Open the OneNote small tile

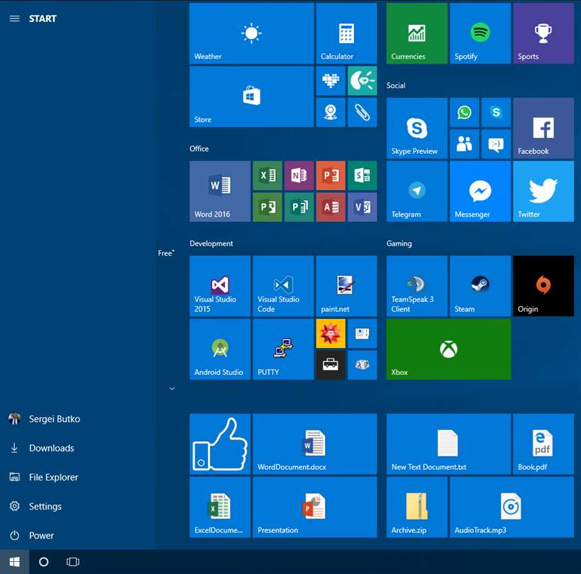(299, 176)
